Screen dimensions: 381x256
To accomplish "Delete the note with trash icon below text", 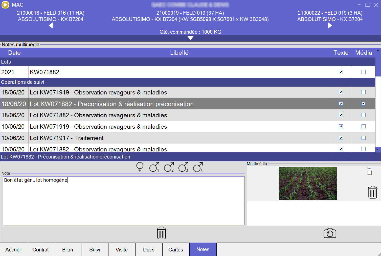I will tap(162, 233).
